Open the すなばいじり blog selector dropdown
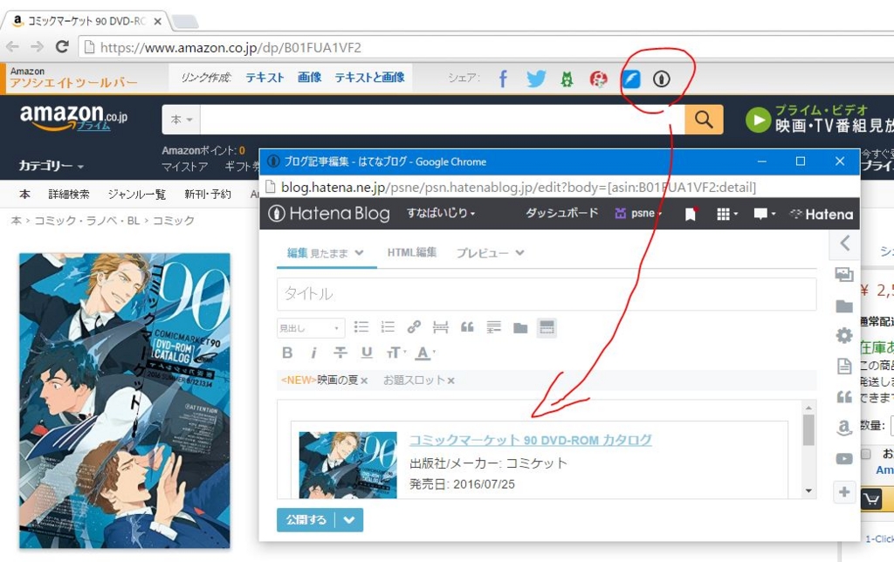Screen dimensions: 894x562 coord(440,213)
